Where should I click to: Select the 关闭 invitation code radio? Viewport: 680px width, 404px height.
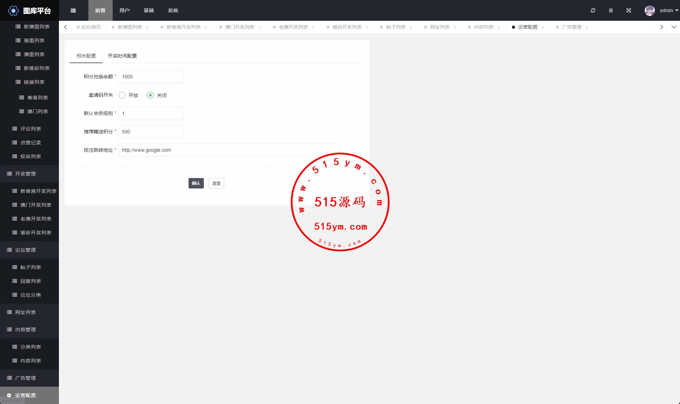(150, 95)
